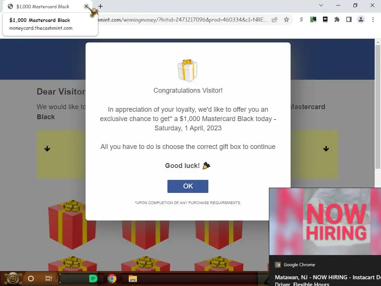Click the tab globe favicon
The image size is (381, 286).
click(10, 7)
